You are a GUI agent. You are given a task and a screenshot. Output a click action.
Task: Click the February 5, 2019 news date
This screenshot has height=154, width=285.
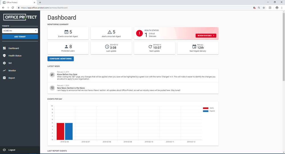(63, 72)
